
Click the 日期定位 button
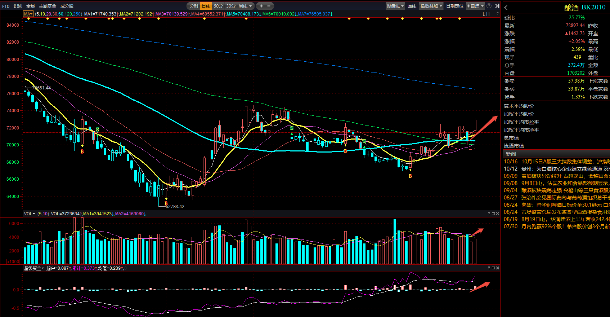455,6
